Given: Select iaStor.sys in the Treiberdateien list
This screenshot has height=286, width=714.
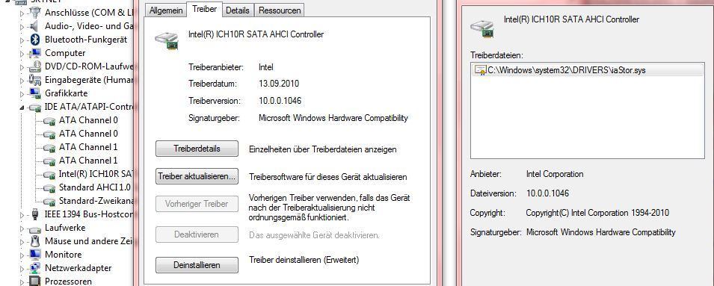Looking at the screenshot, I should pyautogui.click(x=560, y=70).
